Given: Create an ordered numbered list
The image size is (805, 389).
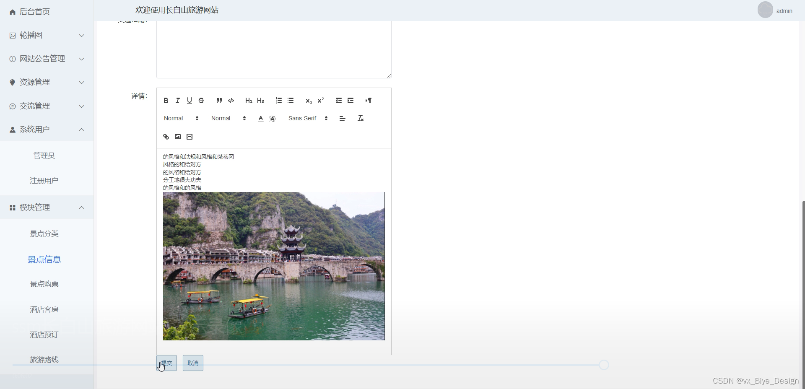Looking at the screenshot, I should 279,101.
